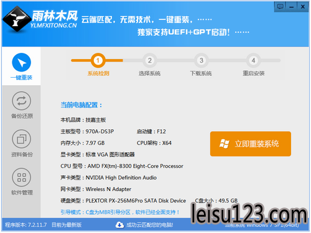Click the cloud download icon in status bar
Image resolution: width=311 pixels, height=233 pixels.
click(119, 225)
